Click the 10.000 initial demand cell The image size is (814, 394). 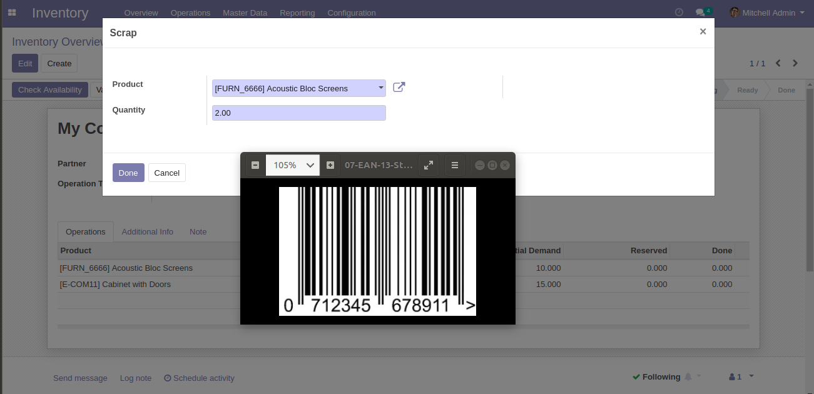click(x=548, y=268)
